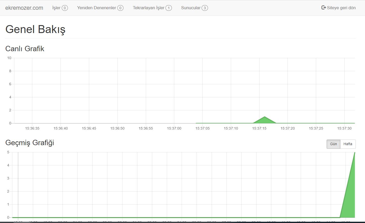Click the ekremozer.com brand link
365x223 pixels.
click(x=24, y=8)
